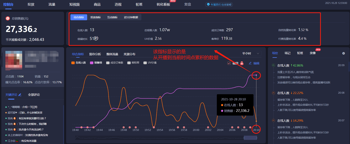Switch to the 留存分析 tab
This screenshot has height=144, width=350.
pos(95,54)
